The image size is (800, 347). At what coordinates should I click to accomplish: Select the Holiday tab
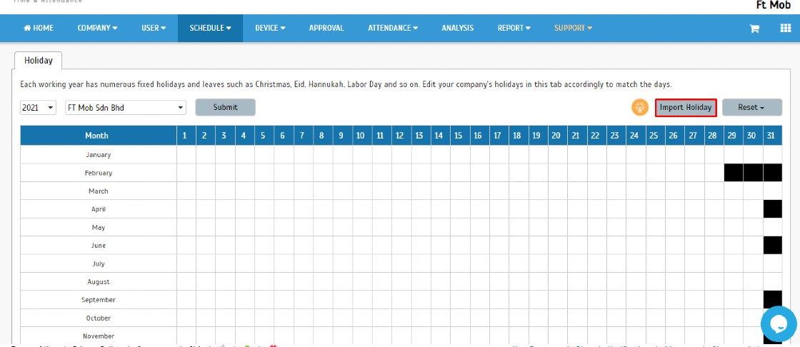[x=39, y=60]
